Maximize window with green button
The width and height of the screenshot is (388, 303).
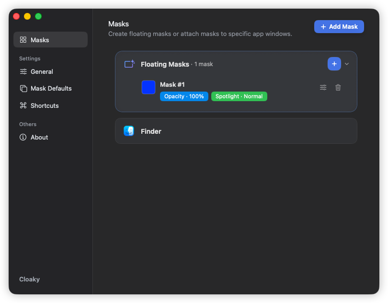(x=38, y=16)
